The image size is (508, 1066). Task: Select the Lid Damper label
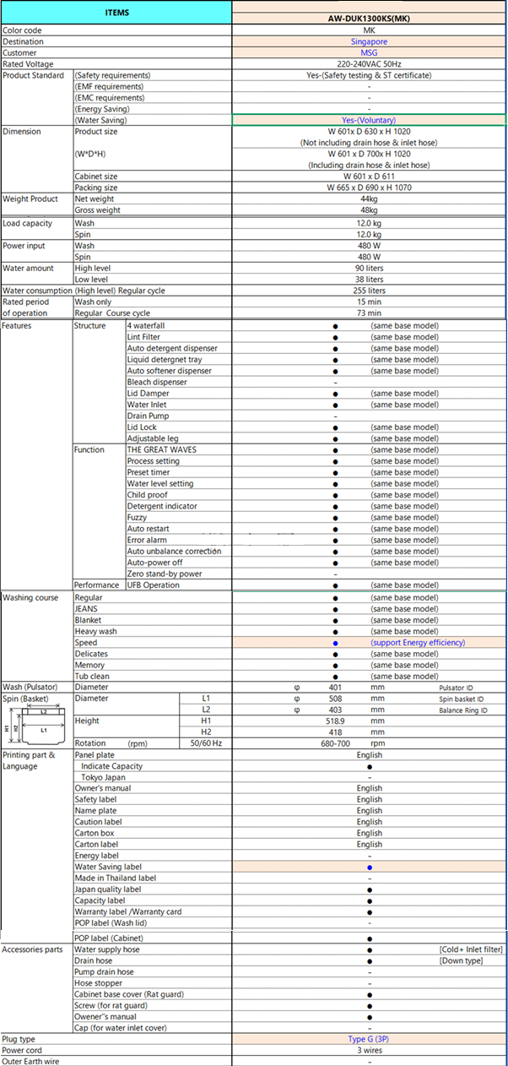click(x=148, y=393)
